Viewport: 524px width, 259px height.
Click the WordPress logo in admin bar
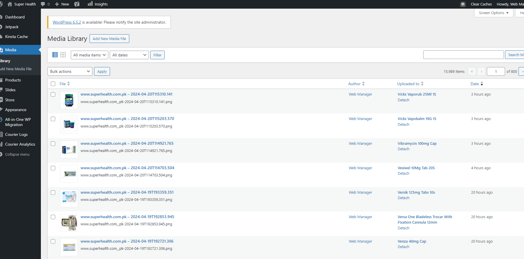click(x=1, y=4)
